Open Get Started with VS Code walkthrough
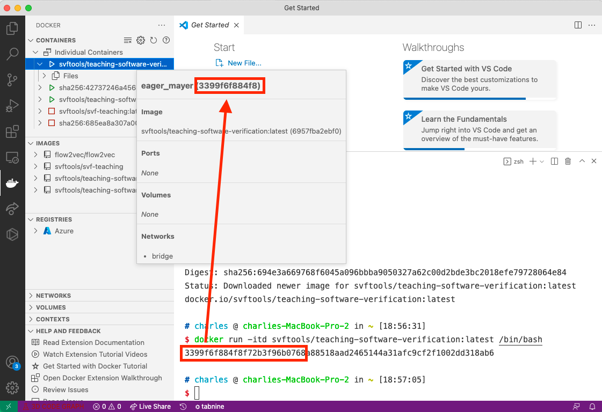 tap(480, 80)
